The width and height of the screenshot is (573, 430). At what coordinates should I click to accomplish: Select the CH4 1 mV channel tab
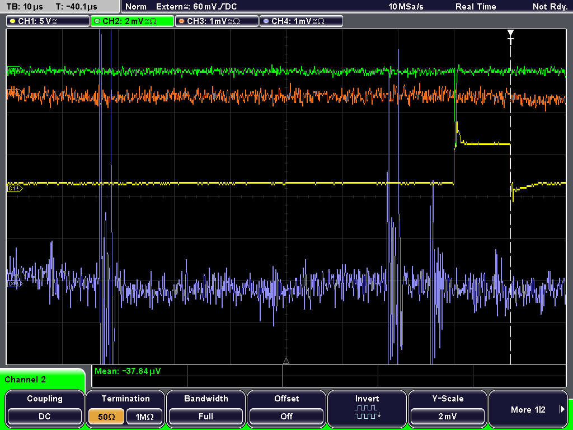click(301, 21)
